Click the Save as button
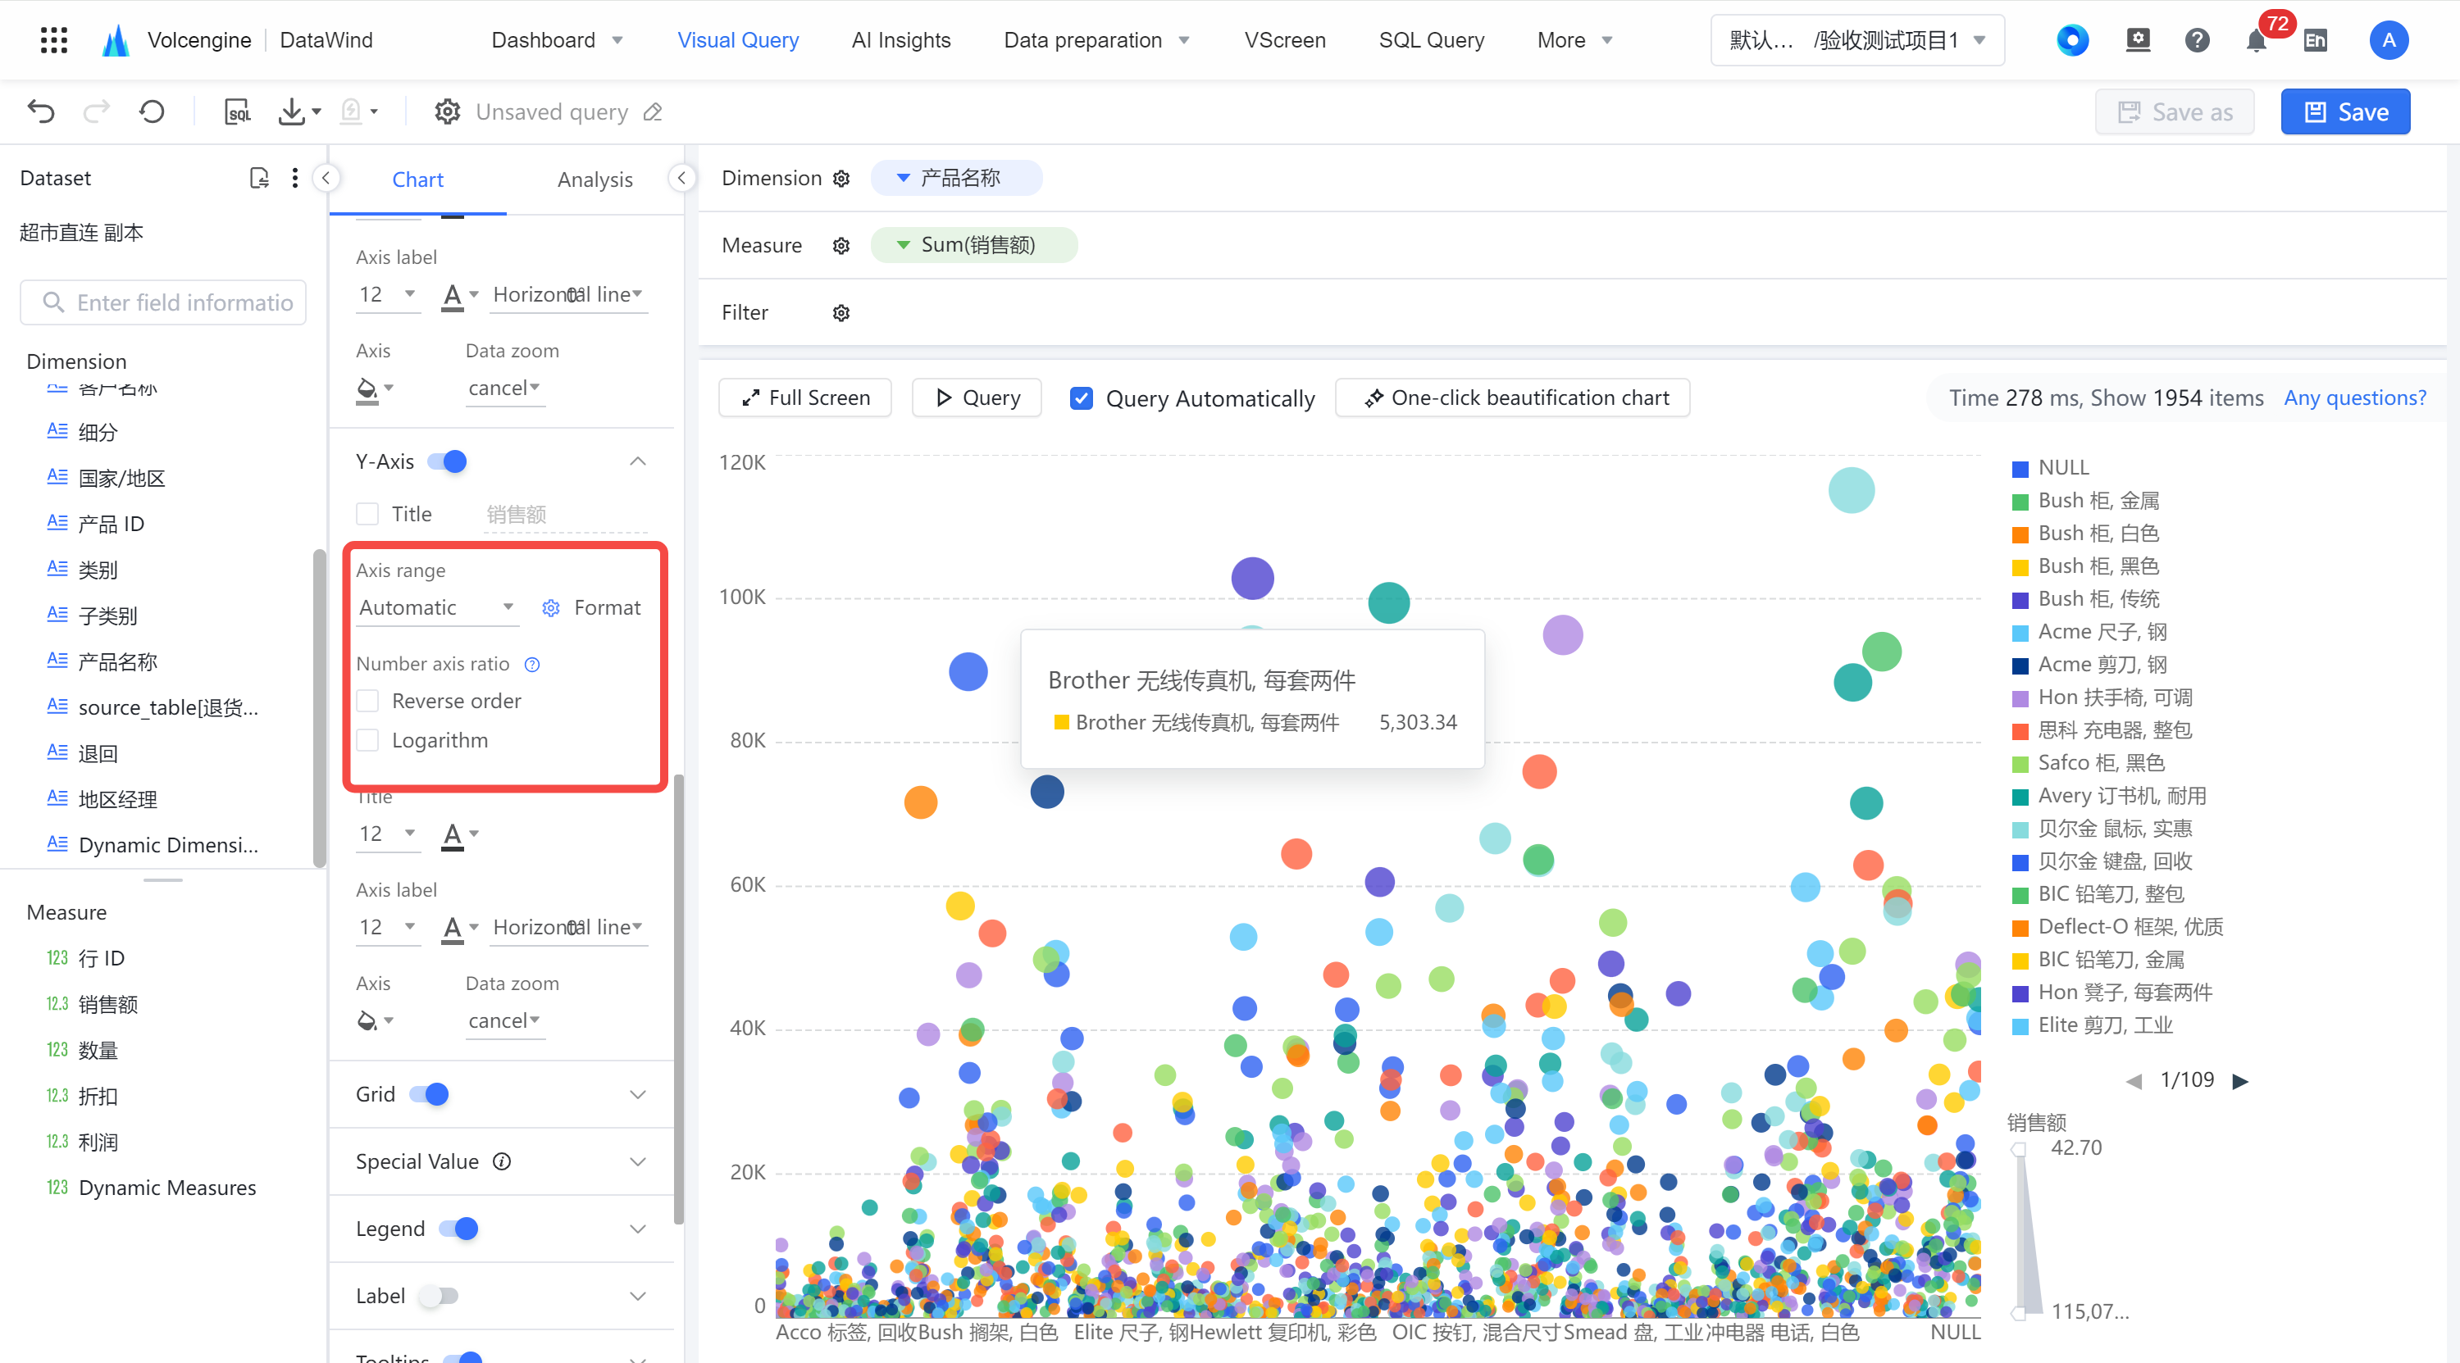The height and width of the screenshot is (1363, 2460). [2174, 111]
